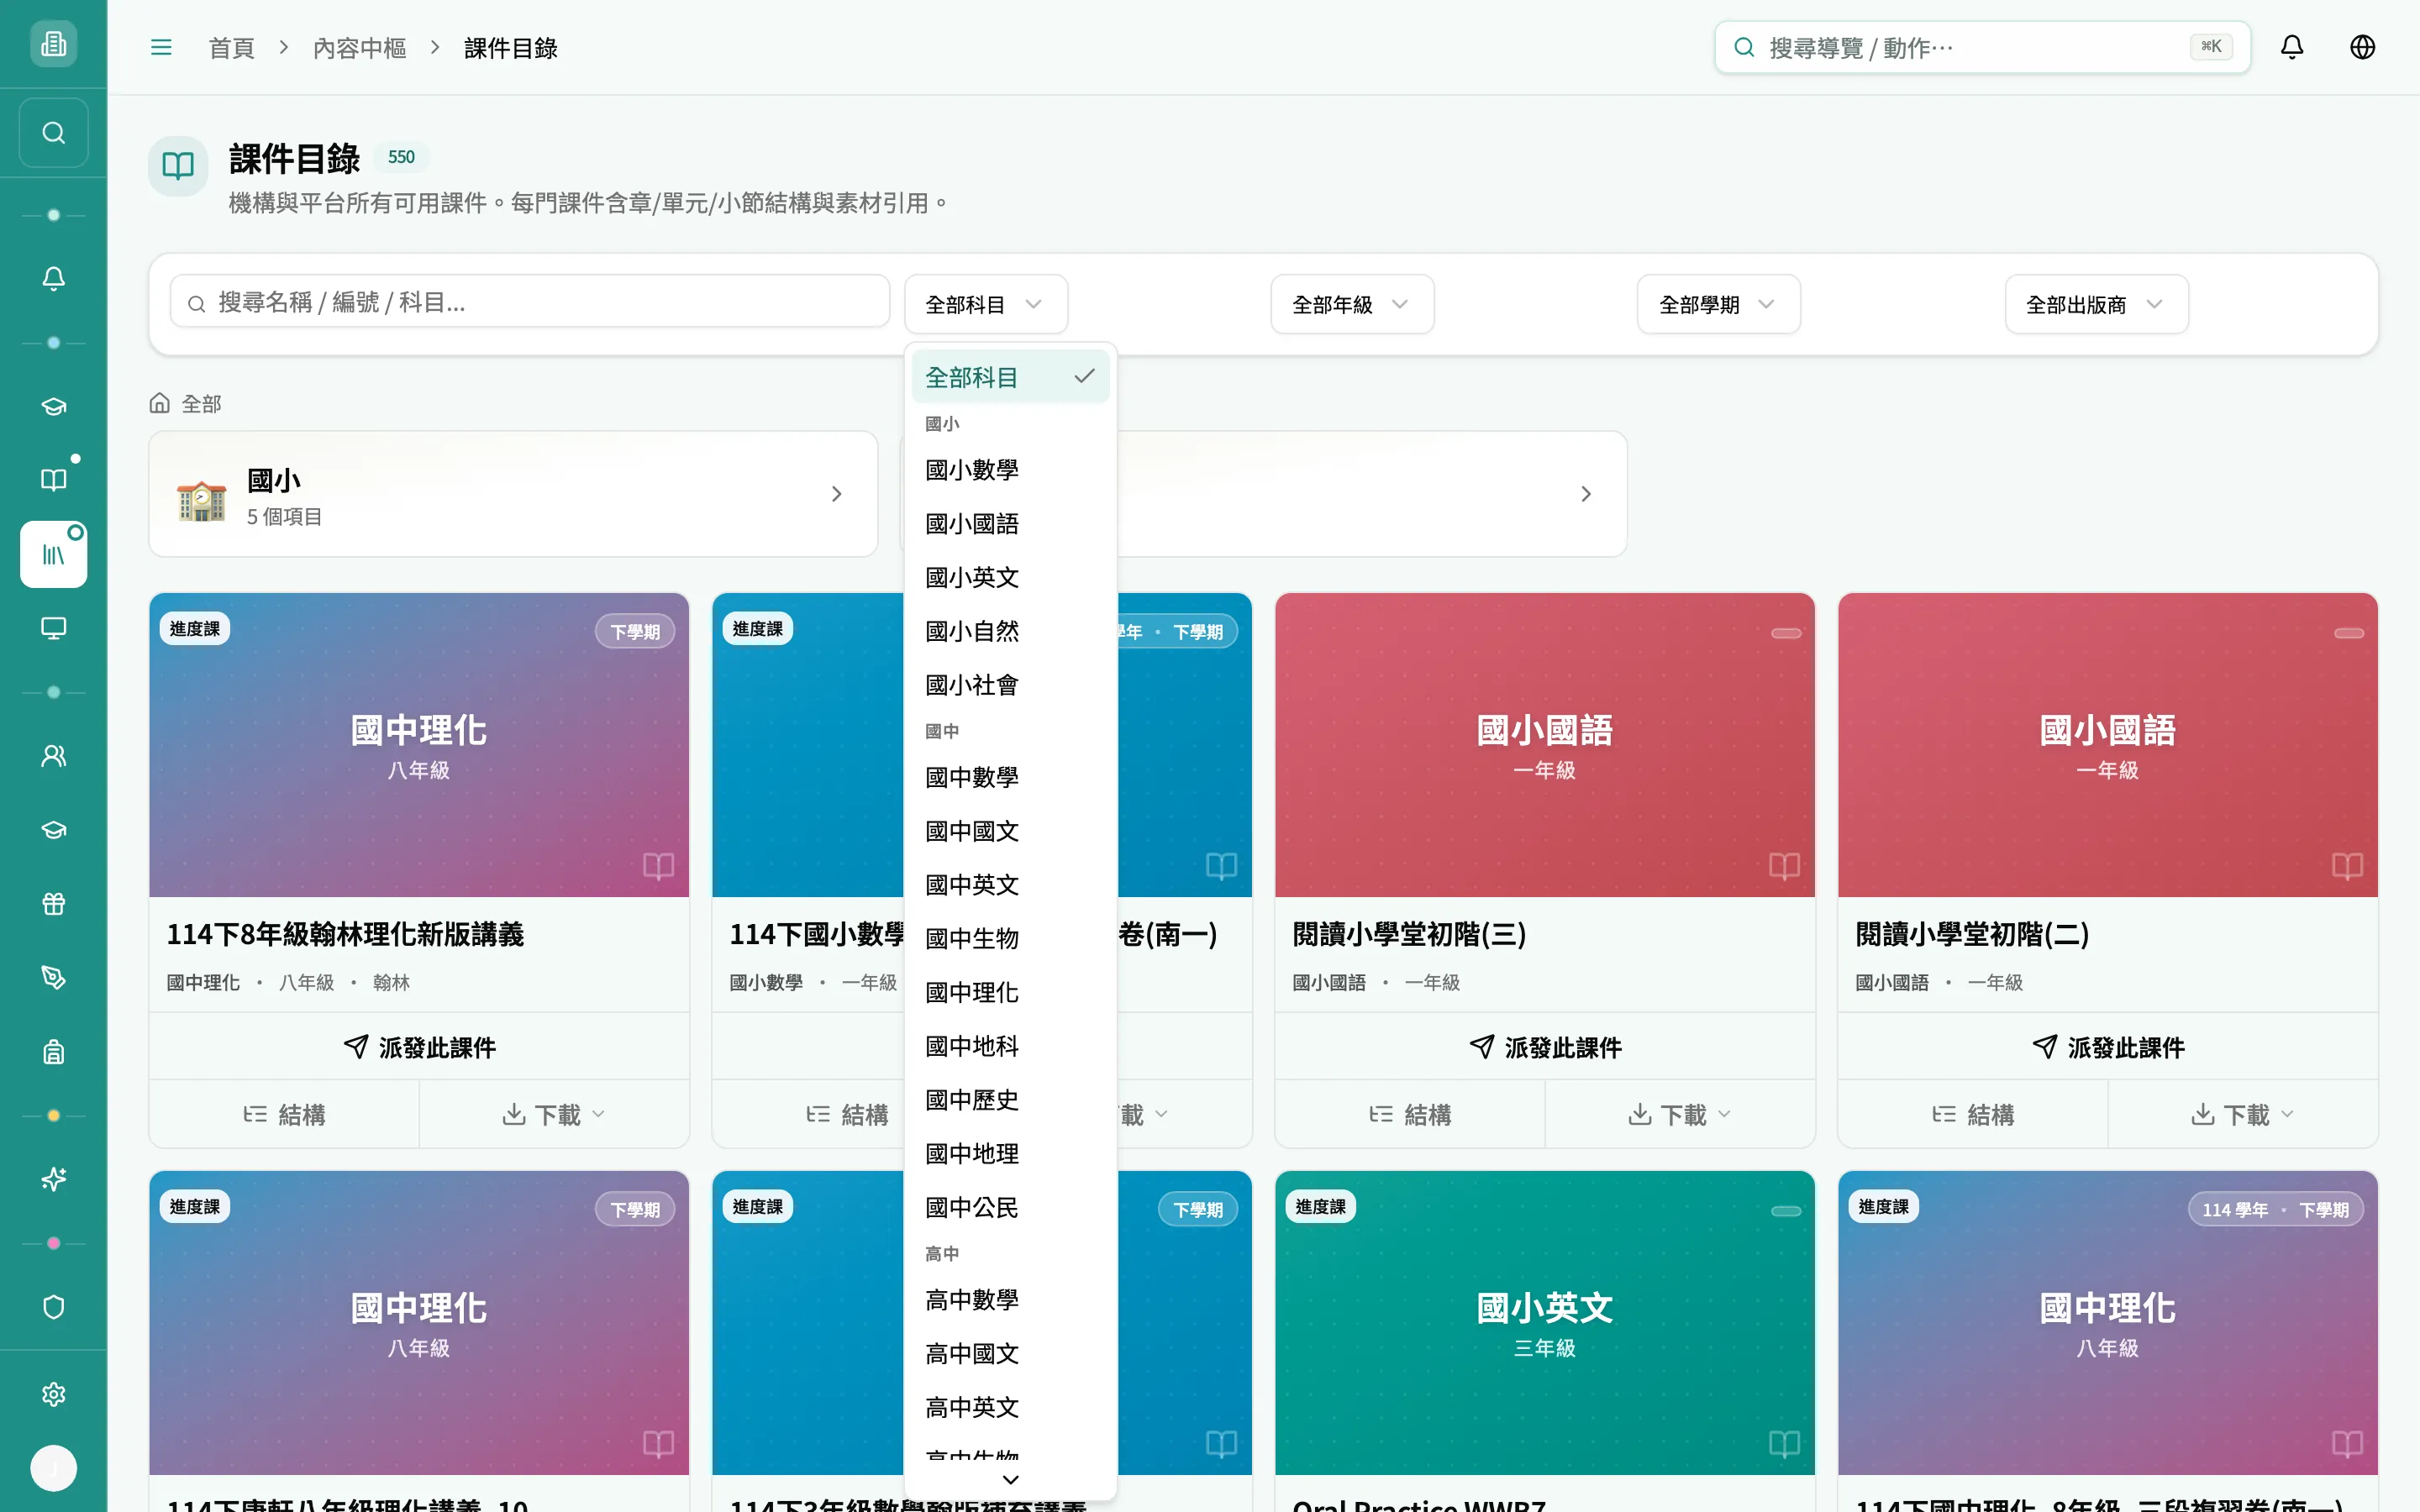Click 派發此課件 for 閱讀小學堂初階(二)
Screen dimensions: 2420x1512
click(2108, 1047)
